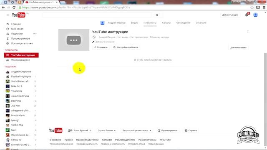This screenshot has width=267, height=150.
Task: Click the playlist placeholder thumbnail
Action: point(74,40)
